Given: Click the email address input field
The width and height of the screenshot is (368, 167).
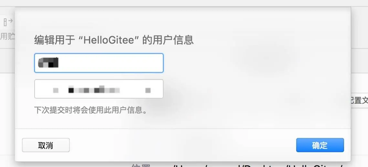Looking at the screenshot, I should point(99,89).
